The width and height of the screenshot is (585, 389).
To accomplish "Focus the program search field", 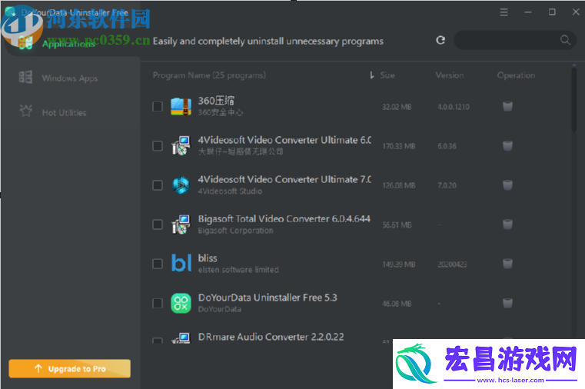I will coord(515,40).
